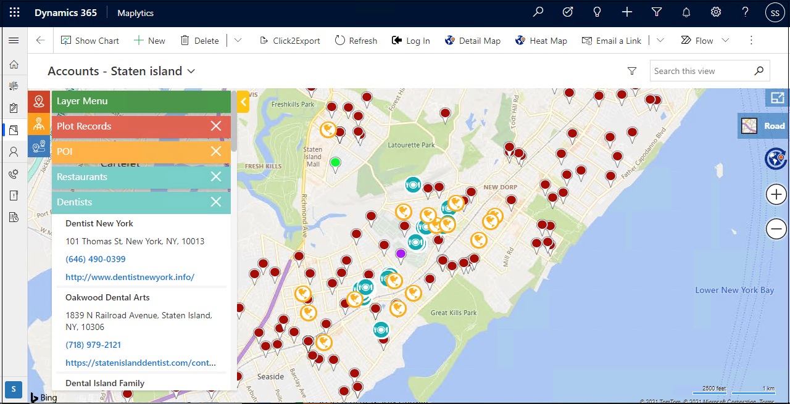The width and height of the screenshot is (790, 404).
Task: Open the notifications bell
Action: click(x=686, y=12)
